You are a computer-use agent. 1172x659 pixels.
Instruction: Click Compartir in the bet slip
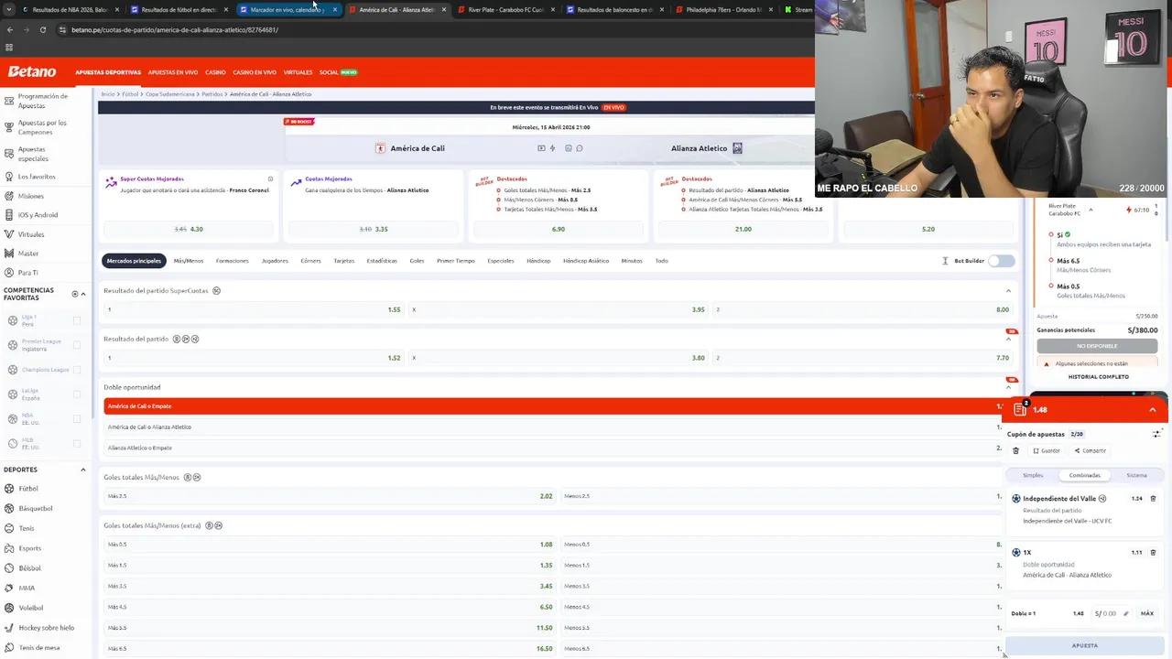point(1090,450)
